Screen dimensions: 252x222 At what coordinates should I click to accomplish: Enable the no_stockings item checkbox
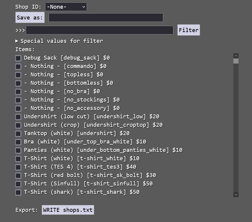[18, 100]
